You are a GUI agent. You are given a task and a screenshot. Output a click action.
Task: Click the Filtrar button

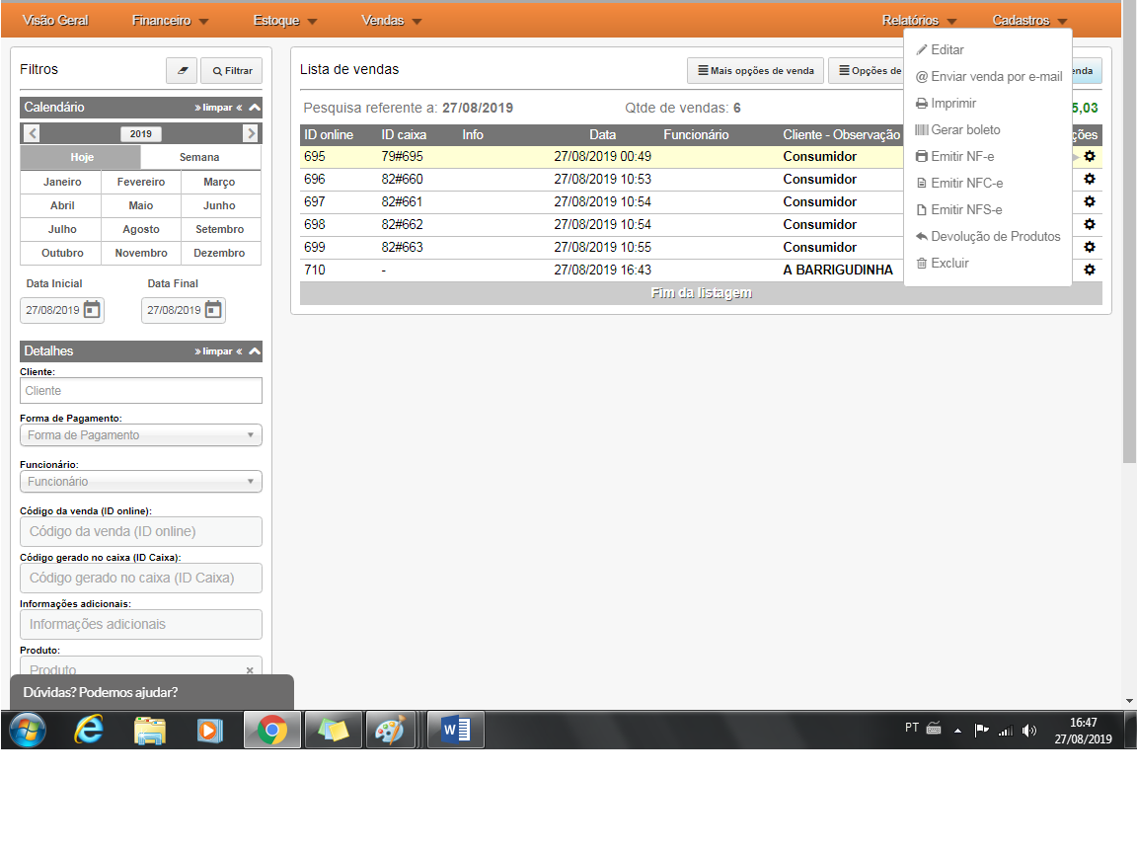(232, 71)
